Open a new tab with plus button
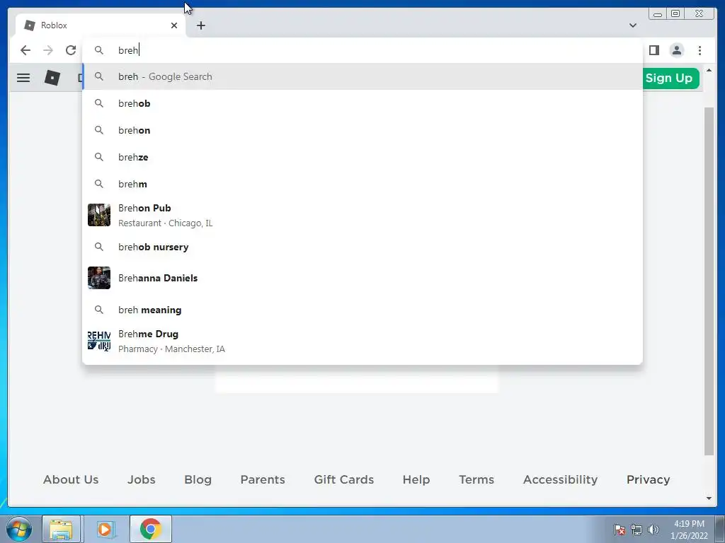The height and width of the screenshot is (543, 725). (200, 25)
